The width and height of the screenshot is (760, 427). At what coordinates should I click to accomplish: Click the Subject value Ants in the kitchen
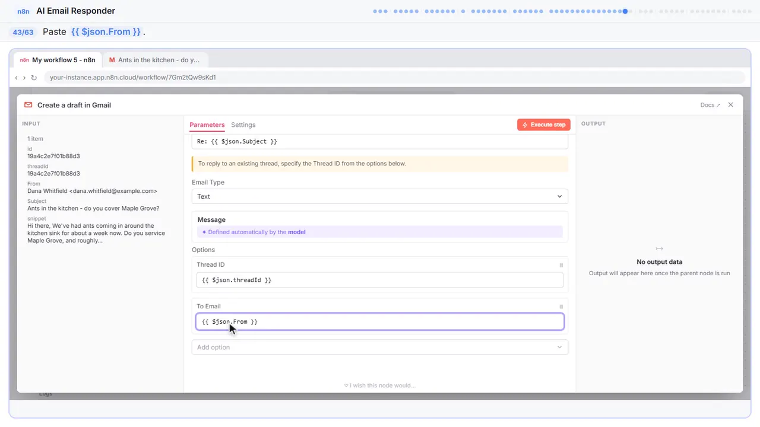(93, 208)
